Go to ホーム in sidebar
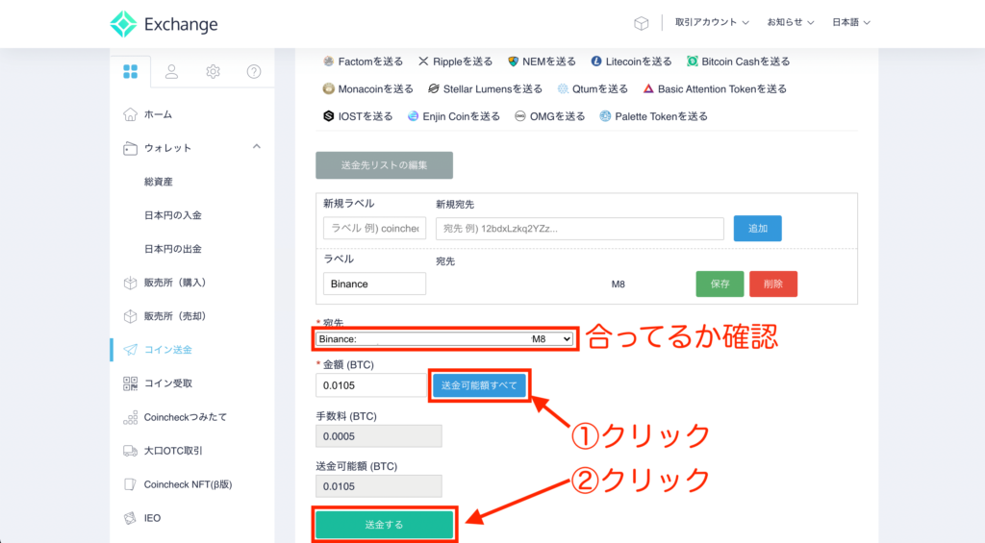Viewport: 985px width, 543px height. click(158, 114)
